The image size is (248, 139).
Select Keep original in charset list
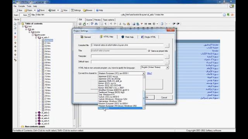point(120,108)
